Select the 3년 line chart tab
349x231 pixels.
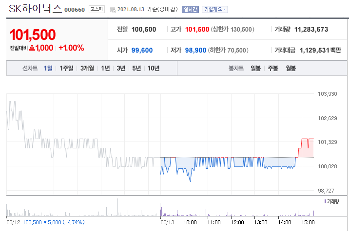[121, 68]
